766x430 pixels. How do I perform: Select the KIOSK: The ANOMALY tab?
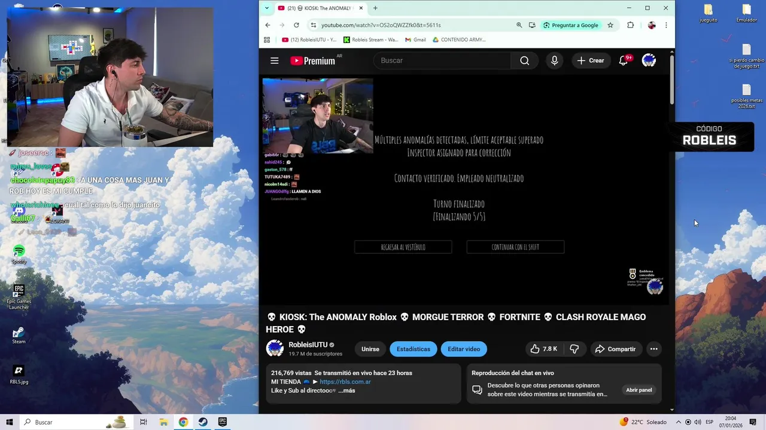[x=320, y=8]
